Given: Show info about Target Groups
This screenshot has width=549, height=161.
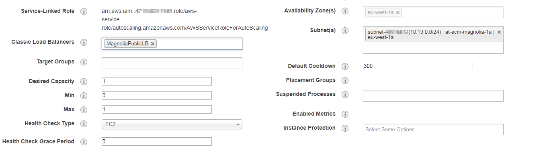Looking at the screenshot, I should pos(84,62).
